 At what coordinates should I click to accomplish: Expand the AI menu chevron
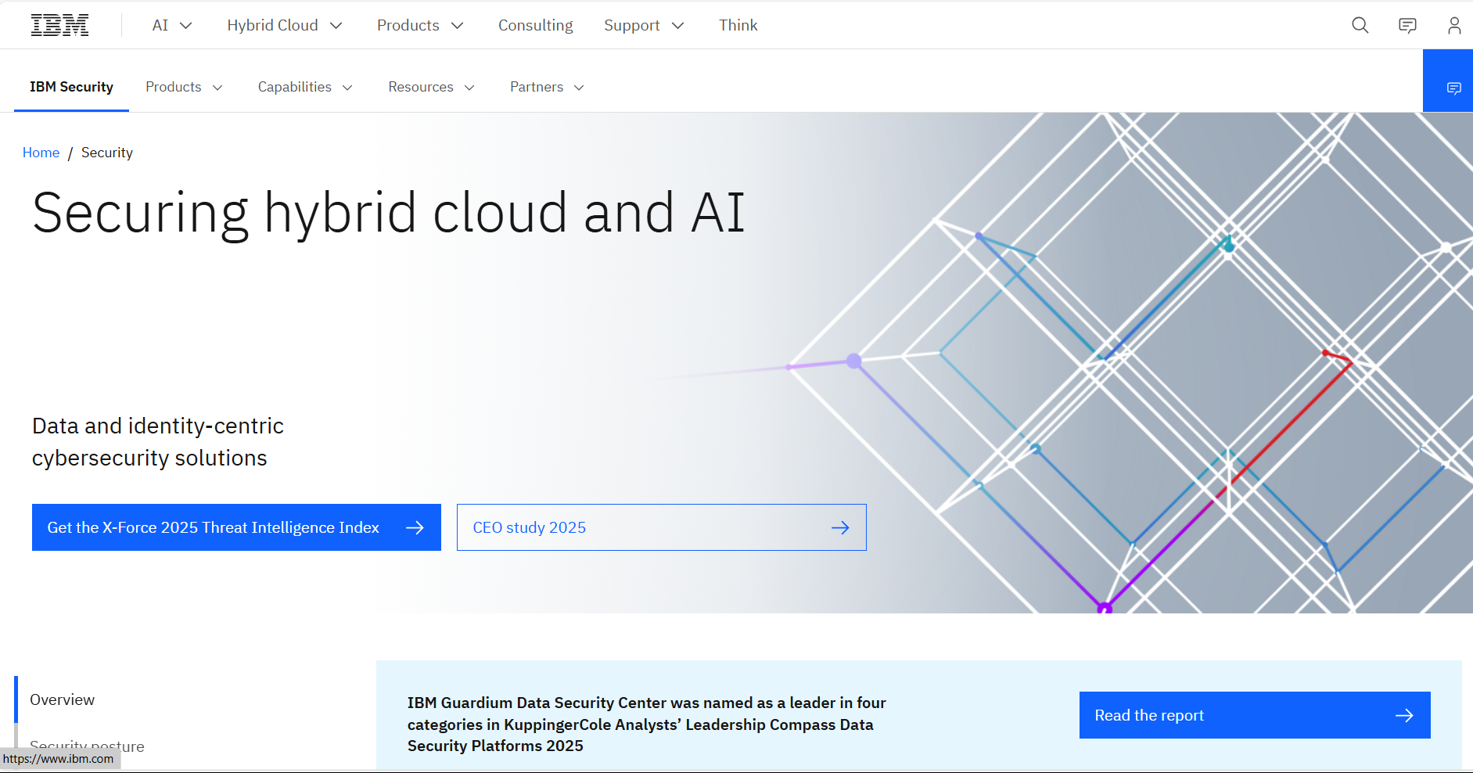tap(186, 26)
